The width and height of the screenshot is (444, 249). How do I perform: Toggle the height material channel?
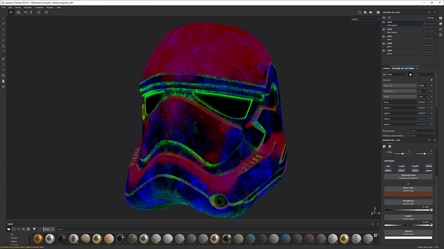pyautogui.click(x=415, y=166)
